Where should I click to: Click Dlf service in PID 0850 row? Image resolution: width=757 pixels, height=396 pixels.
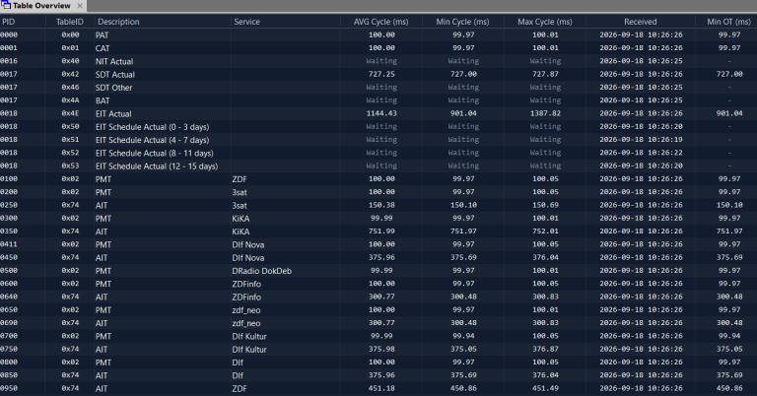(238, 375)
